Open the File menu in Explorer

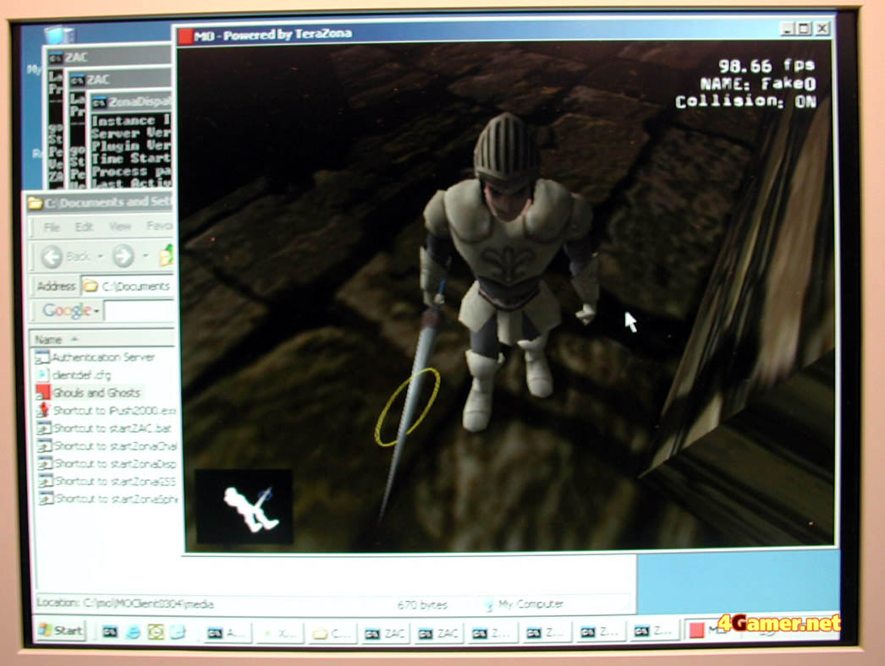[52, 227]
